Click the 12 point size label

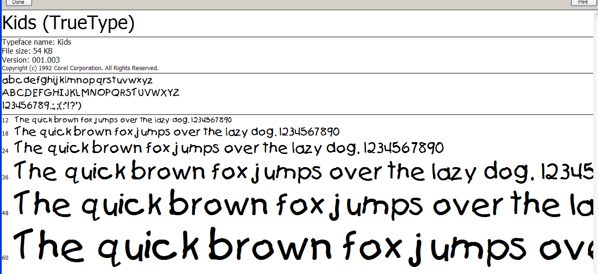[x=5, y=121]
